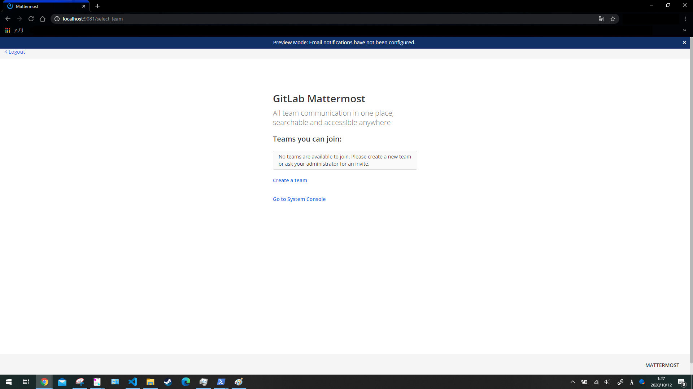Viewport: 693px width, 389px height.
Task: Dismiss the Preview Mode banner
Action: 684,43
